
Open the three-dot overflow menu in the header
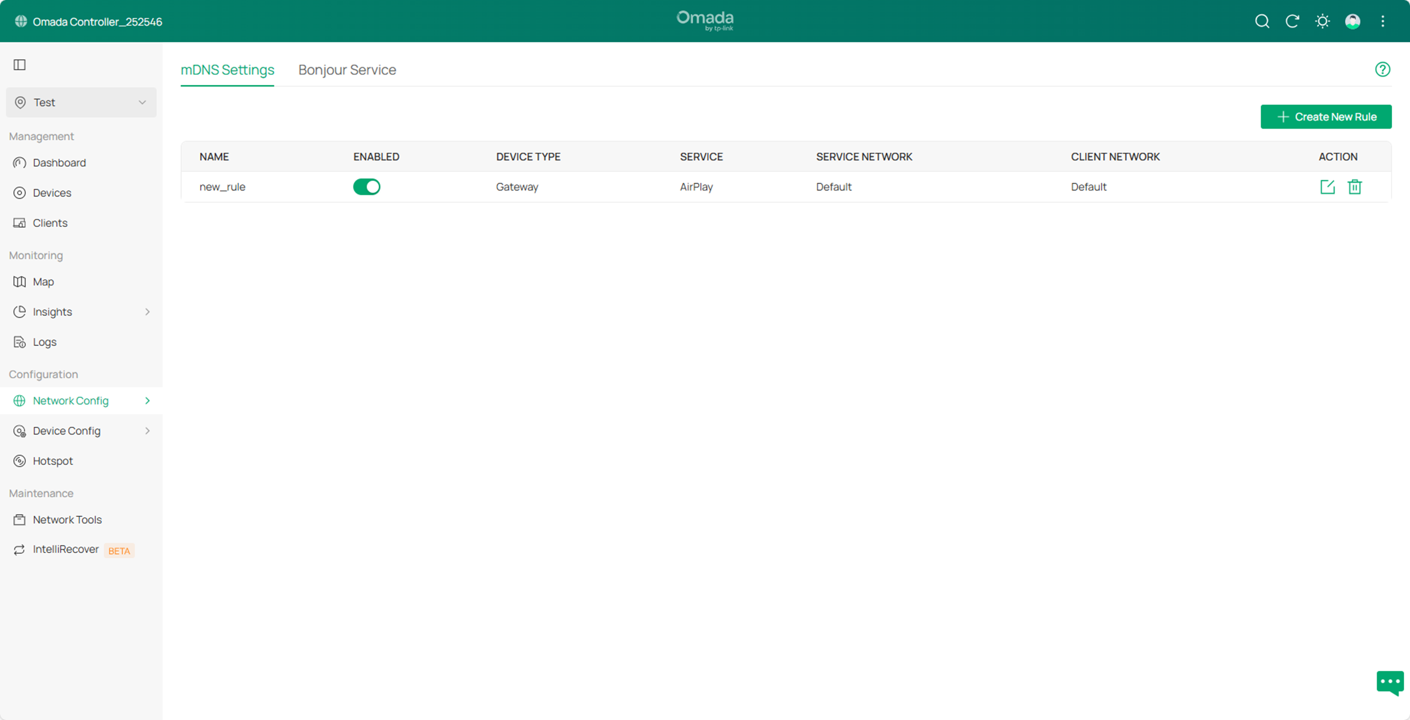[x=1383, y=21]
